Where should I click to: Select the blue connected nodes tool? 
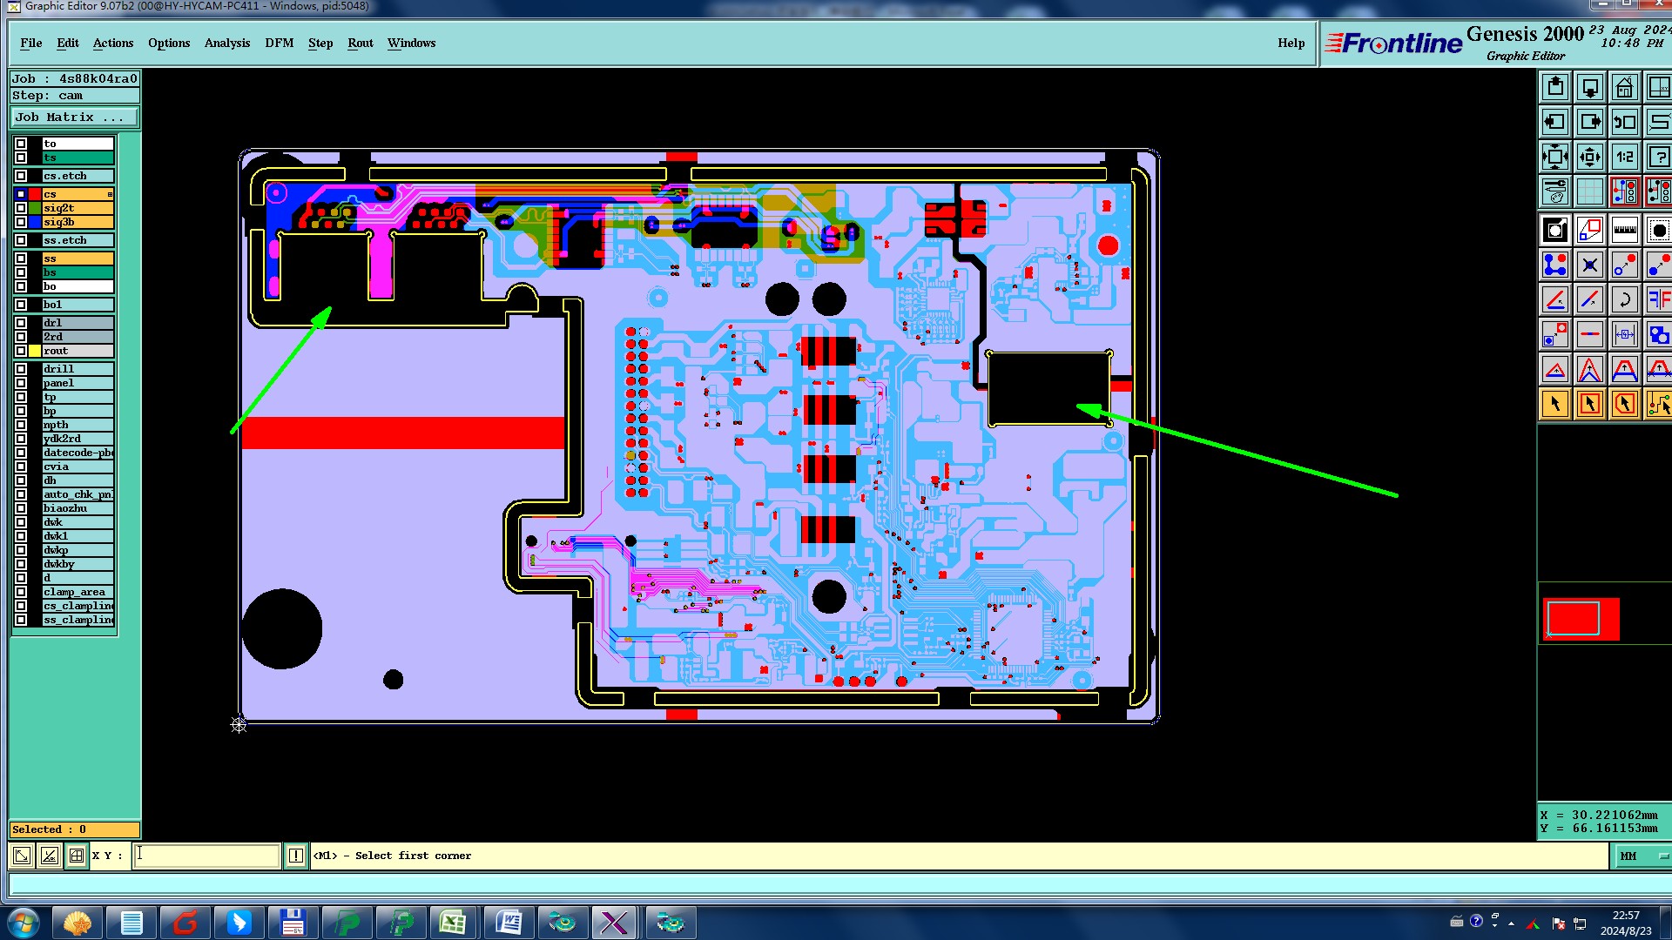1555,265
